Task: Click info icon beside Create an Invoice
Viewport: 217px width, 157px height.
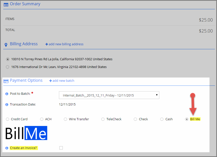Action: pos(7,148)
